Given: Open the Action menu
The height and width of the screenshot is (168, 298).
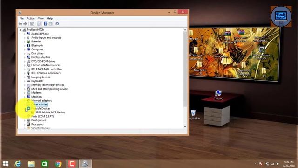Looking at the screenshot, I should point(31,18).
